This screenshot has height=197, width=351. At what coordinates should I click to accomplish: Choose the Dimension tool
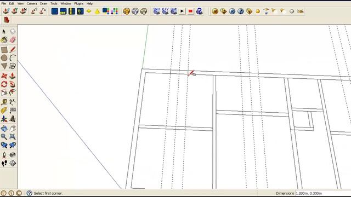(x=13, y=102)
